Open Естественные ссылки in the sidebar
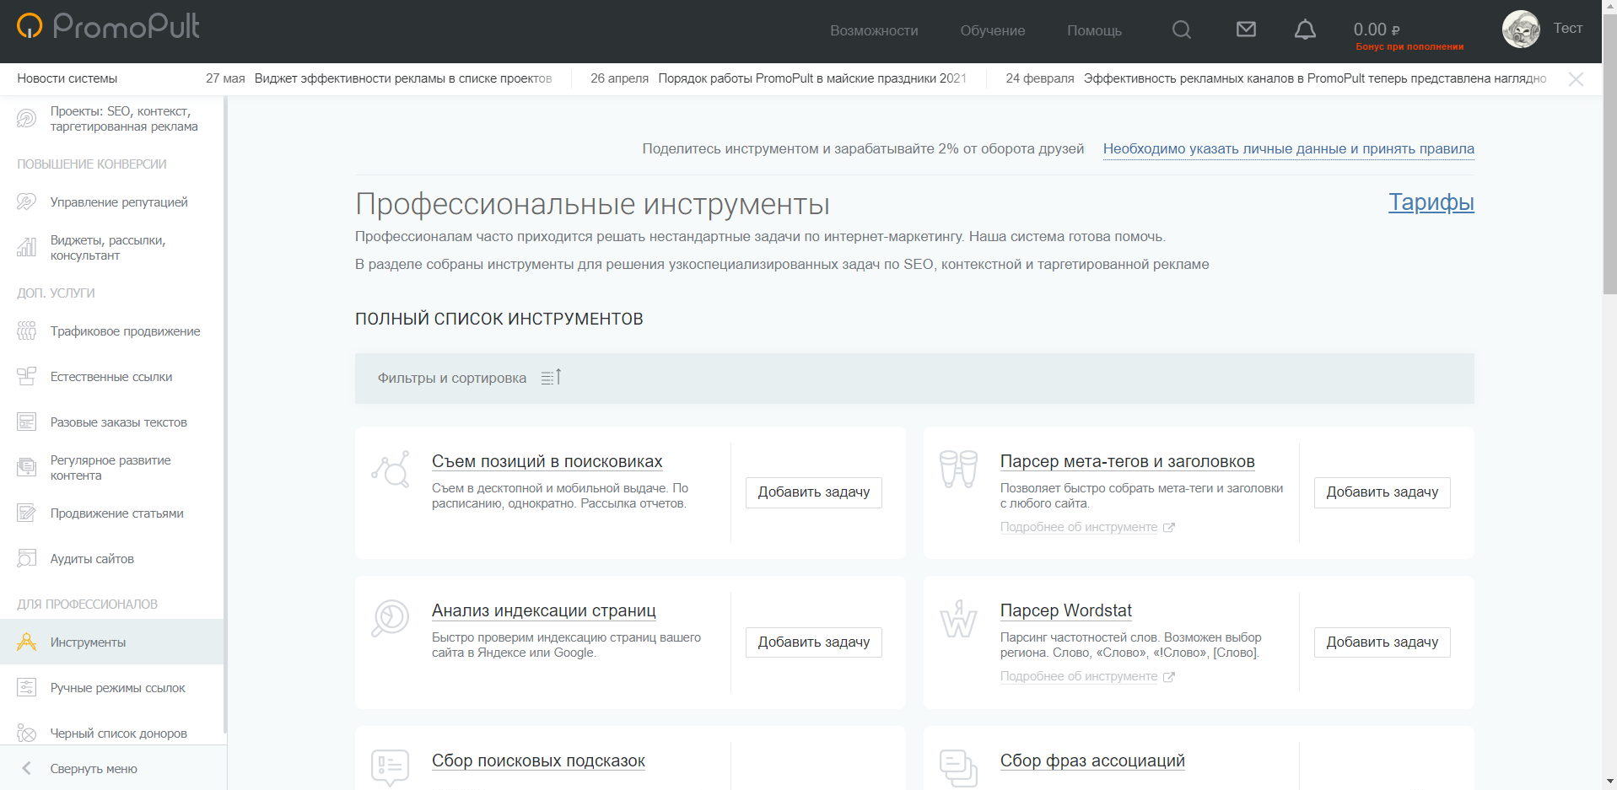1617x790 pixels. pos(111,377)
